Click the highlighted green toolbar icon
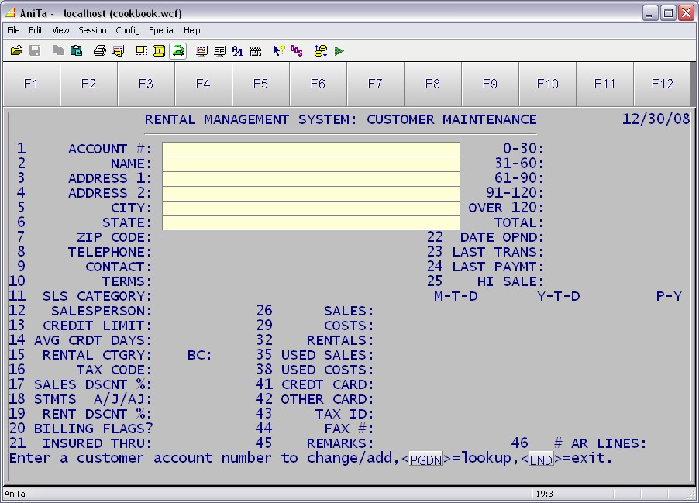This screenshot has width=699, height=503. [178, 51]
